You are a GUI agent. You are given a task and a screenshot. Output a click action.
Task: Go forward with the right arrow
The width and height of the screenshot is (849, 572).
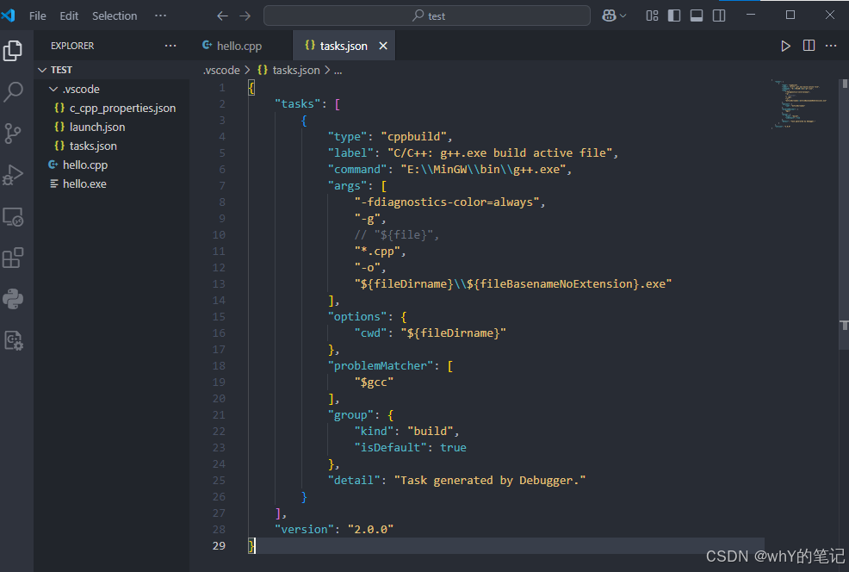pos(245,16)
